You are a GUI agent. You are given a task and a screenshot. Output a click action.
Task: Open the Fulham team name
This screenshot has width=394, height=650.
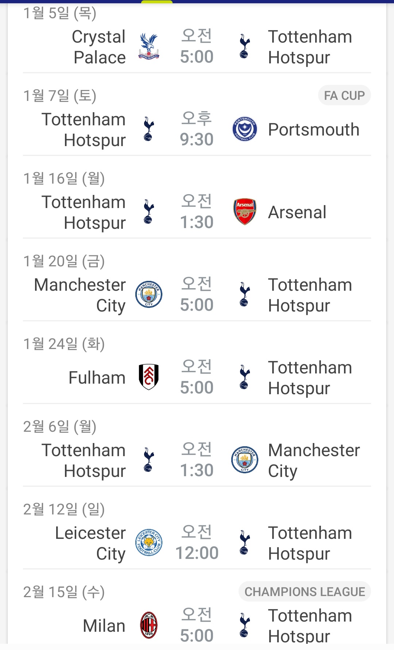[x=97, y=378]
